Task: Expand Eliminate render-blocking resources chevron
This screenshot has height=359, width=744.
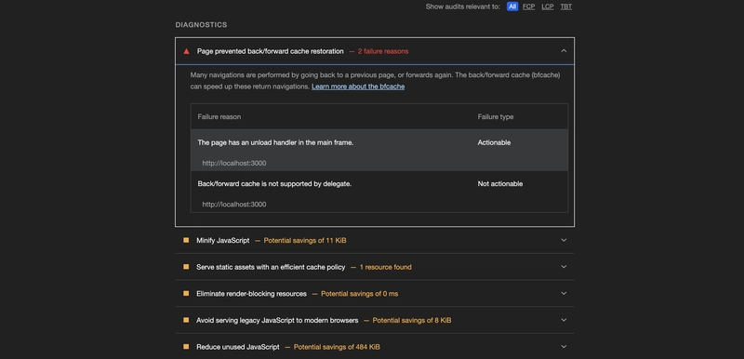Action: (x=564, y=294)
